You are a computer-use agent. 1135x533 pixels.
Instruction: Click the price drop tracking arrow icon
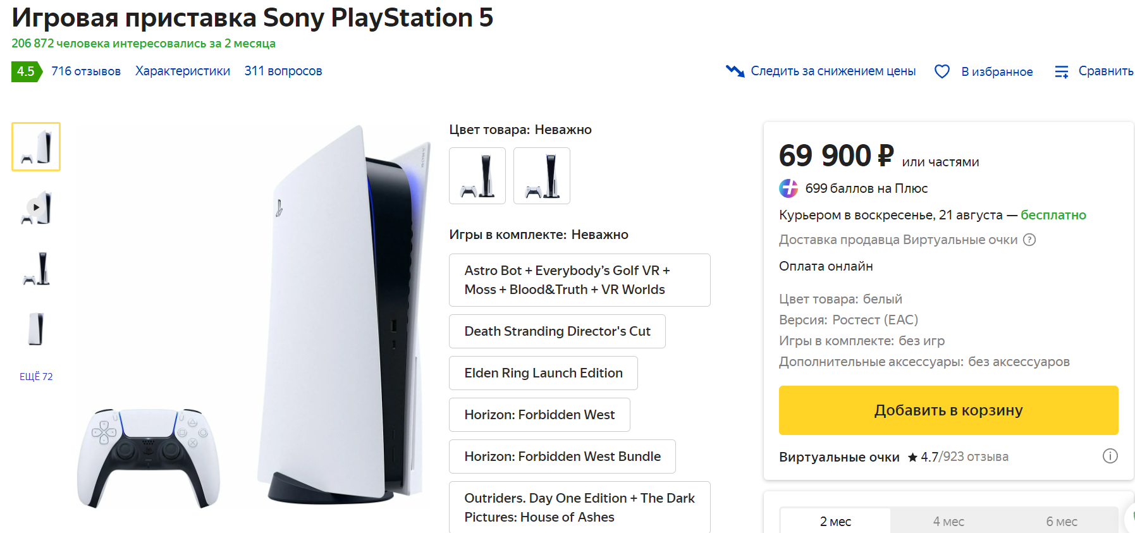[x=735, y=71]
